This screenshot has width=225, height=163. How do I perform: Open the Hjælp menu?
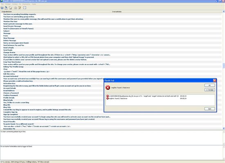[34, 4]
